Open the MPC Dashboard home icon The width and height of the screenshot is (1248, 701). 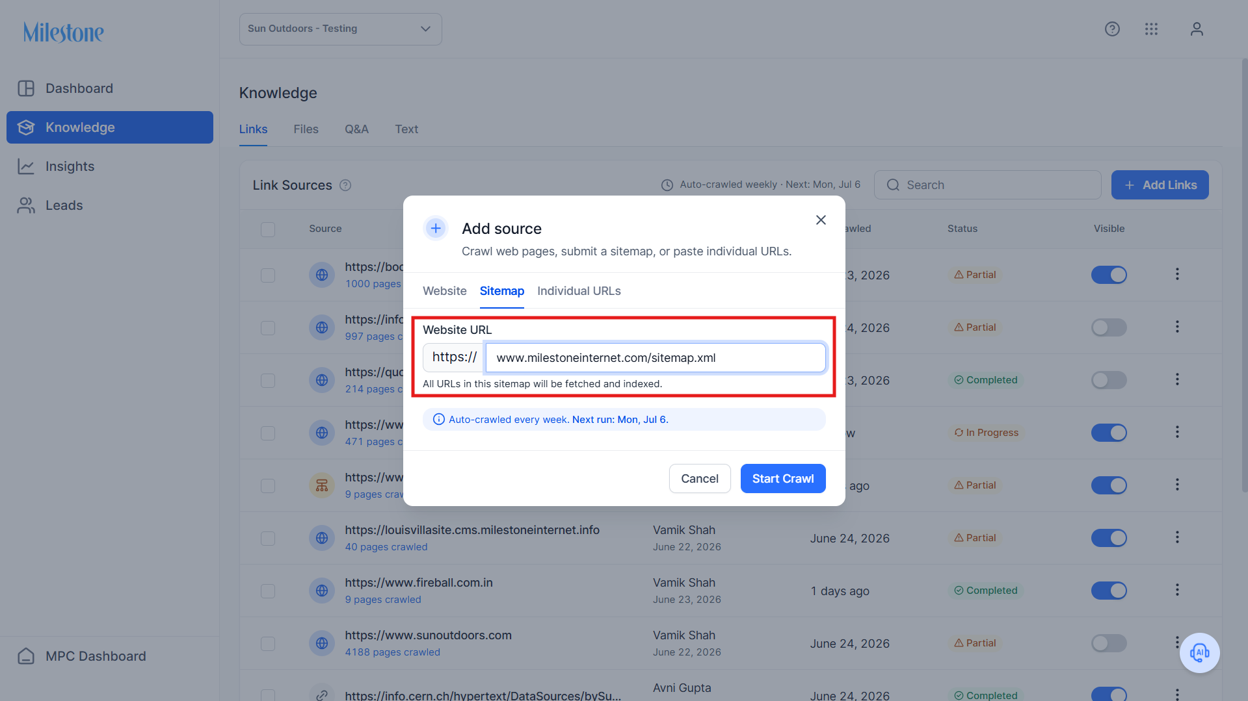[26, 656]
